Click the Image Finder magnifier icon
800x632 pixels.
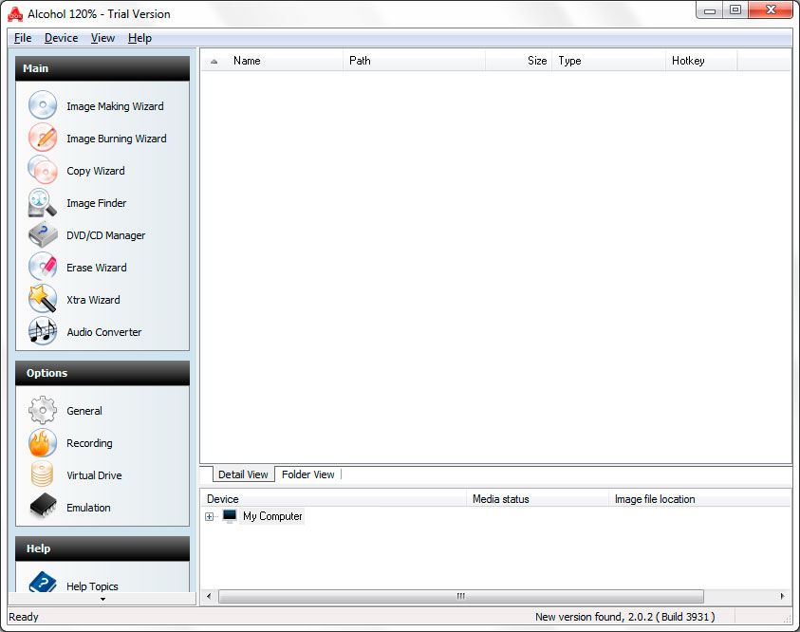click(x=43, y=202)
